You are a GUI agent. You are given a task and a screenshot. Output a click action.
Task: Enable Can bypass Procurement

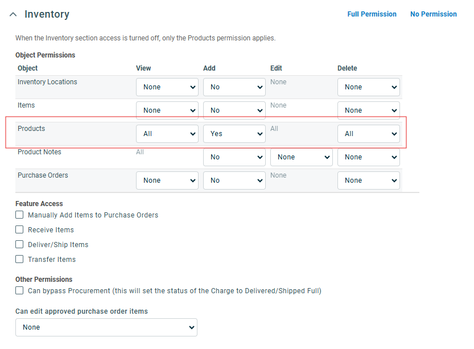point(19,290)
